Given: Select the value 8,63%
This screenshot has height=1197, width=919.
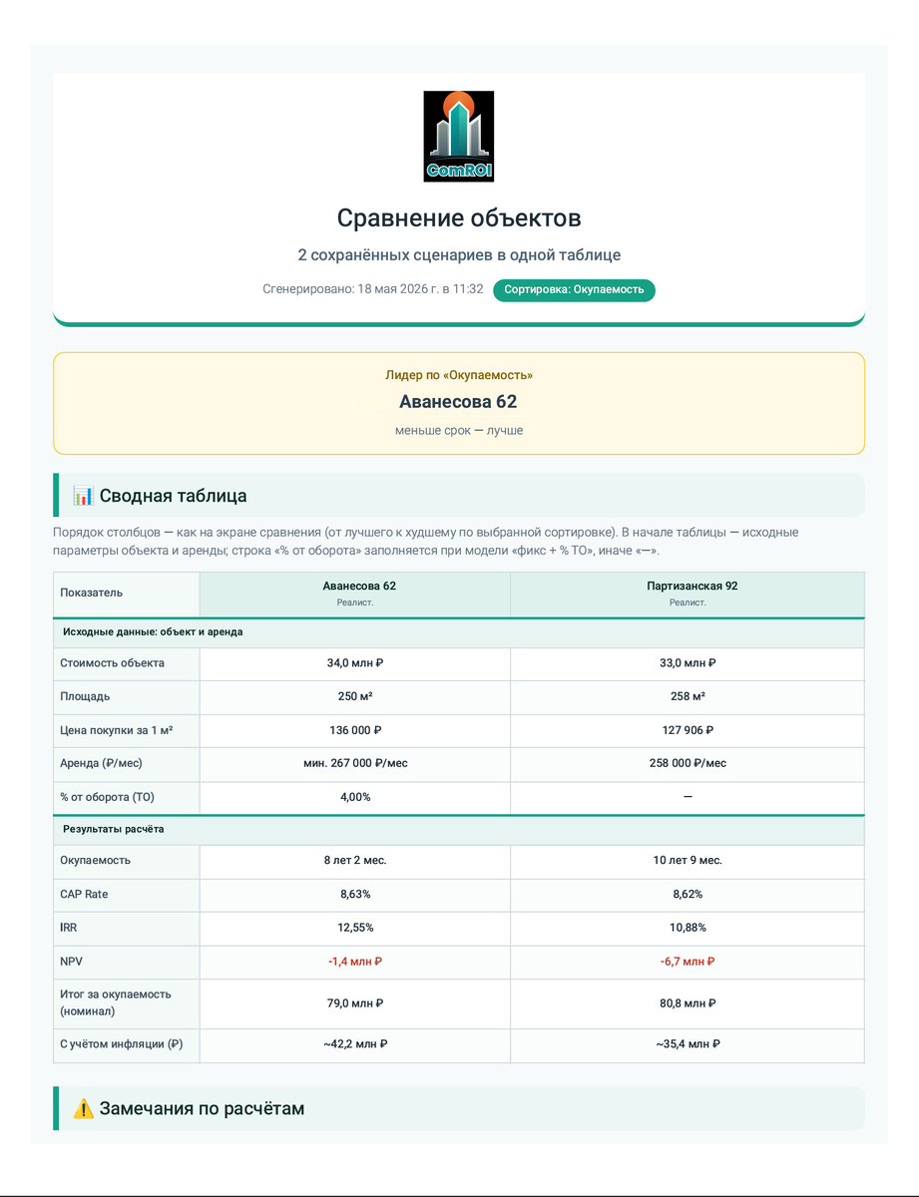Looking at the screenshot, I should 355,894.
